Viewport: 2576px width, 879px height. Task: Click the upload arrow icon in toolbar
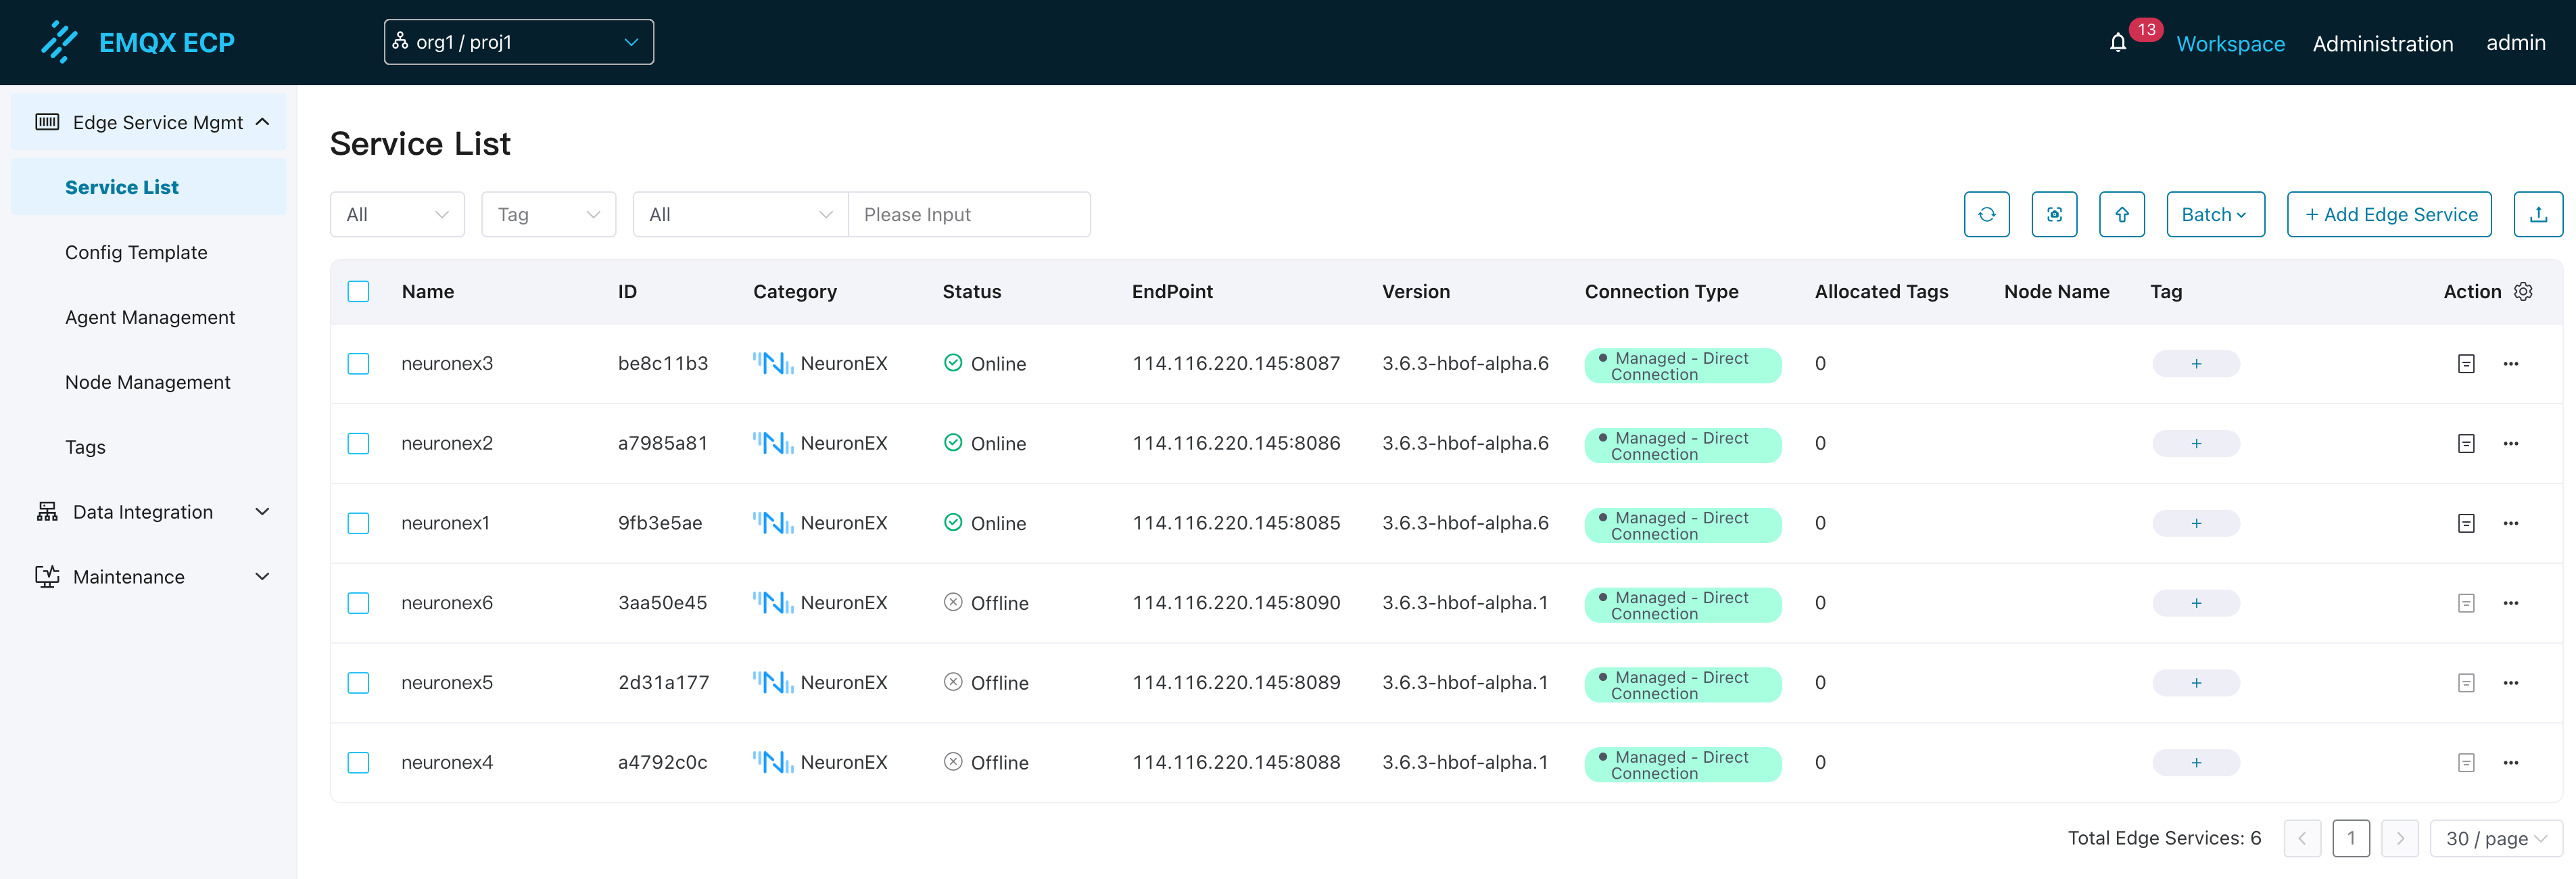click(2121, 214)
